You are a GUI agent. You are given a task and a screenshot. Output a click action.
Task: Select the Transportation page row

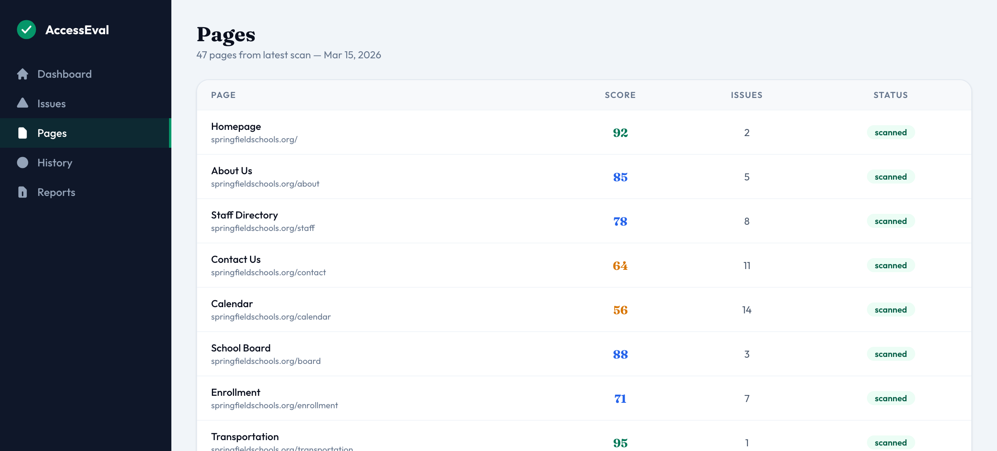[x=245, y=437]
